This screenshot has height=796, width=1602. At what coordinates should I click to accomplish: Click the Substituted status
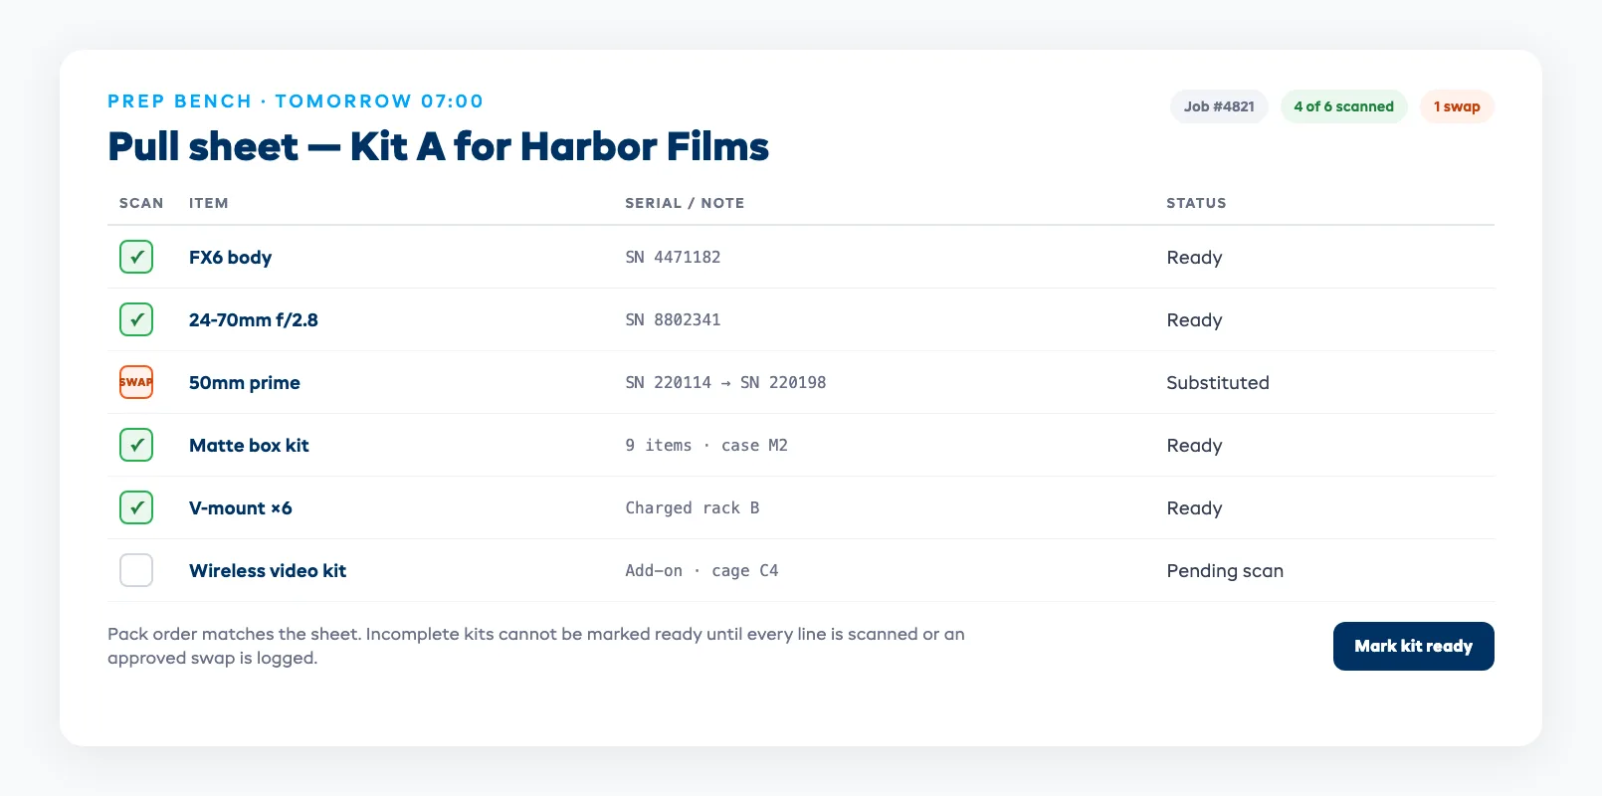pos(1218,382)
